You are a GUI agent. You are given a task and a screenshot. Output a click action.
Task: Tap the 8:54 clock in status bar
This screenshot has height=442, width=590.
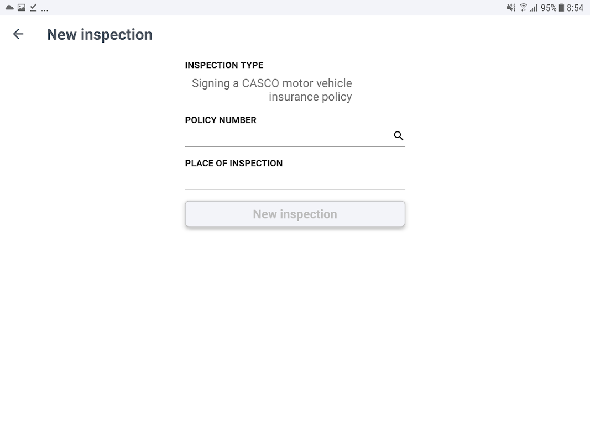(575, 8)
